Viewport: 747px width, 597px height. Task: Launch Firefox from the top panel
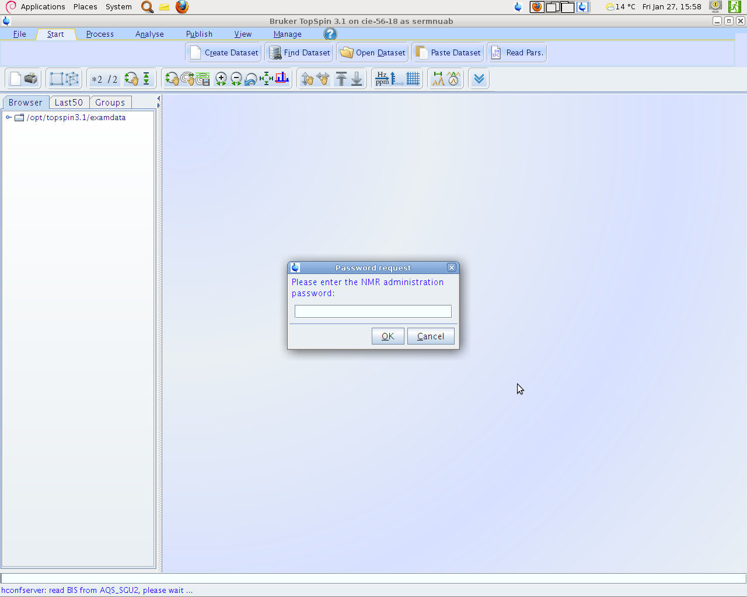tap(182, 7)
